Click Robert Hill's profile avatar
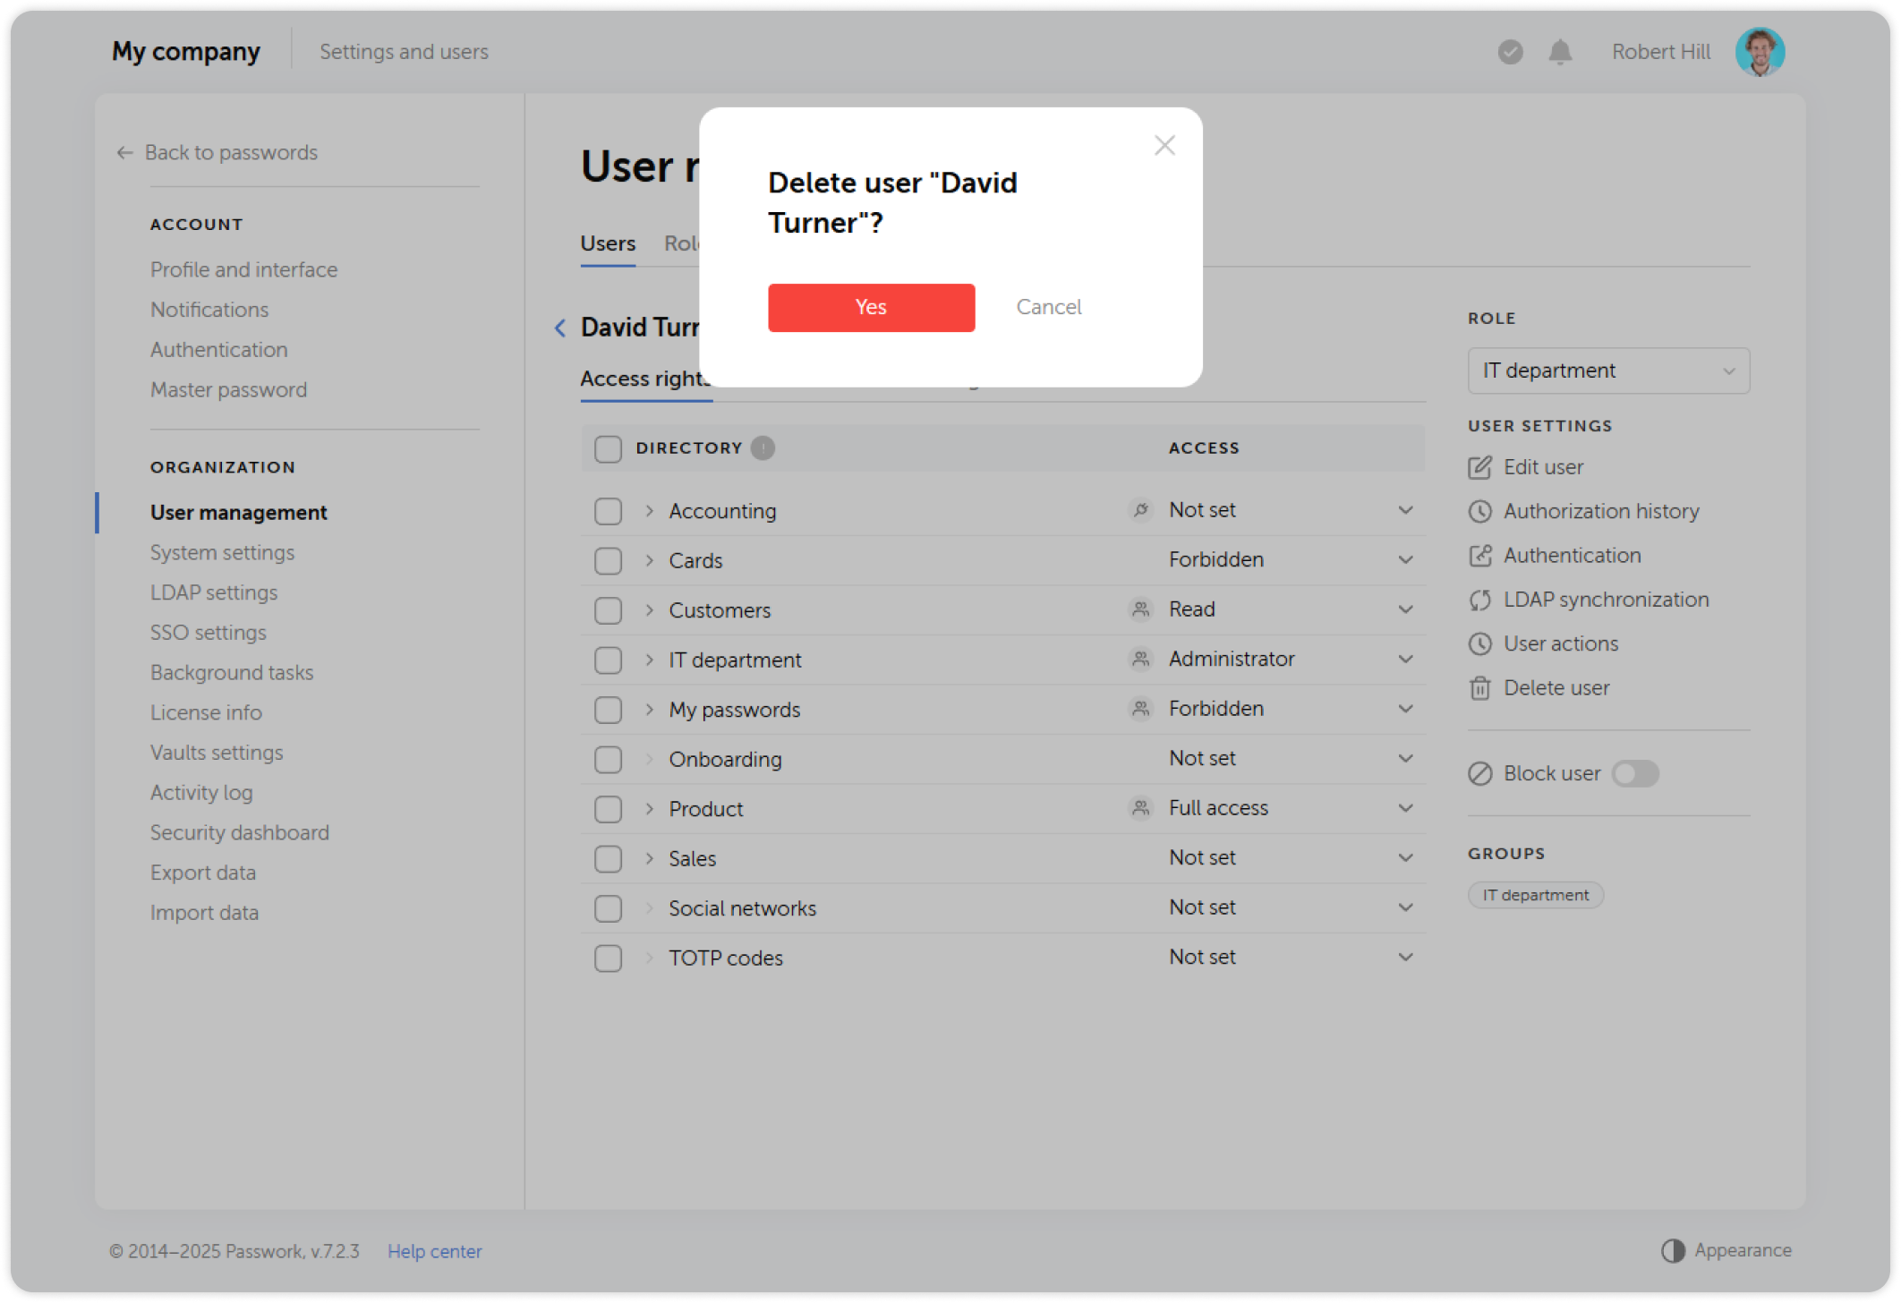This screenshot has width=1901, height=1303. click(x=1760, y=51)
